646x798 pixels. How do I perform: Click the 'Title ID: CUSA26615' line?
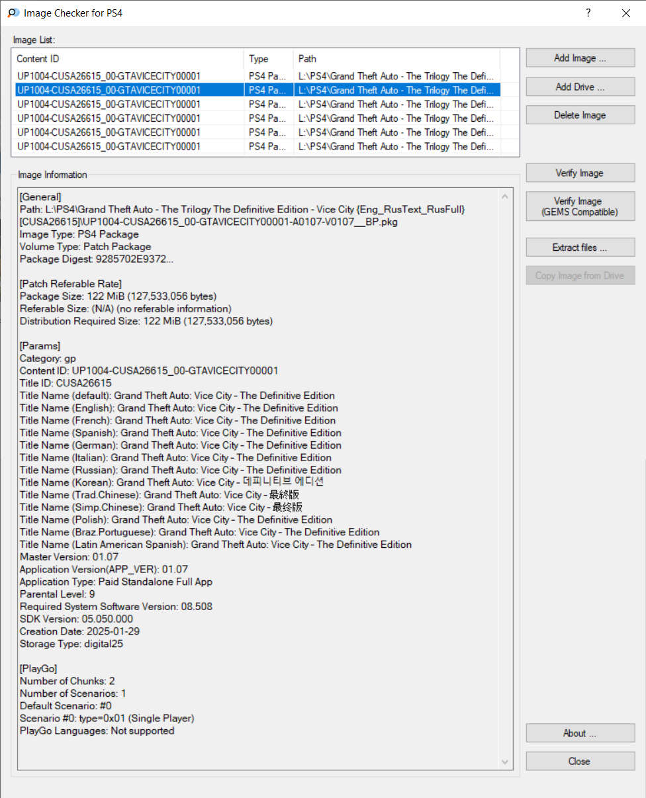[66, 383]
